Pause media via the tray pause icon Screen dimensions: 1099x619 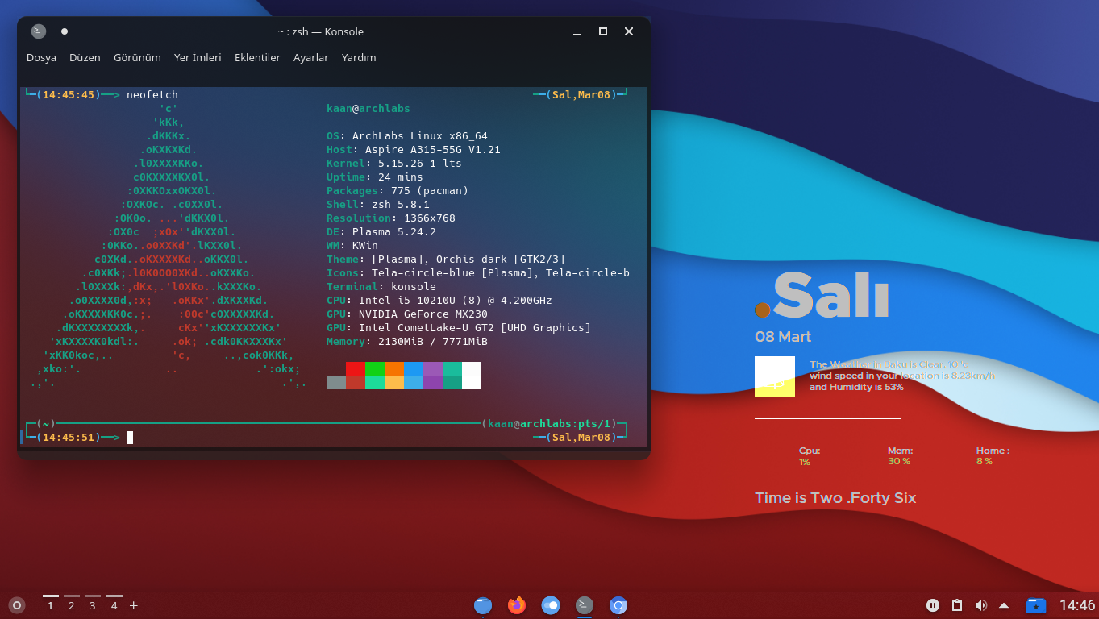pyautogui.click(x=933, y=605)
